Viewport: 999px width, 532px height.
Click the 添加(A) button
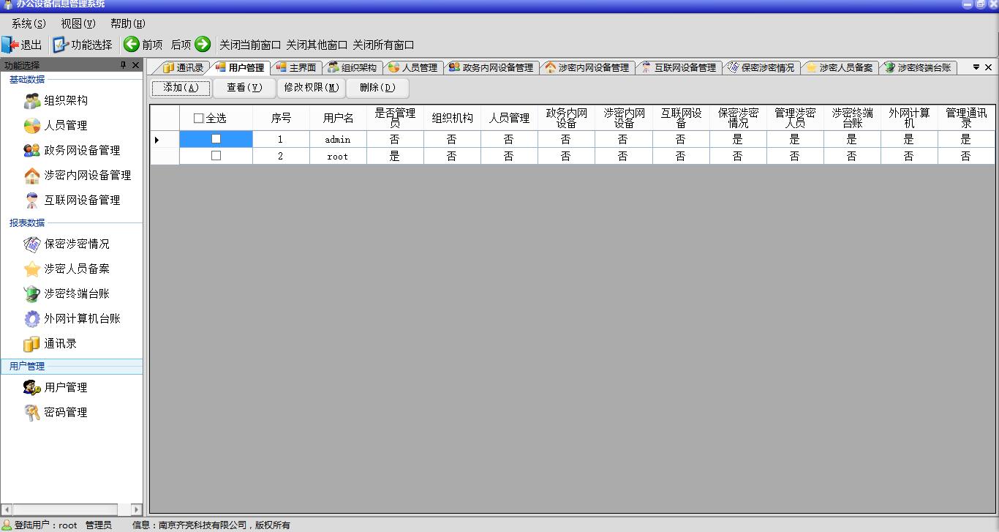click(x=181, y=88)
